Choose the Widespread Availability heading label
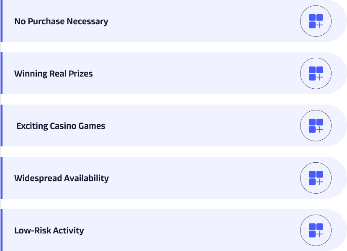 pos(62,178)
